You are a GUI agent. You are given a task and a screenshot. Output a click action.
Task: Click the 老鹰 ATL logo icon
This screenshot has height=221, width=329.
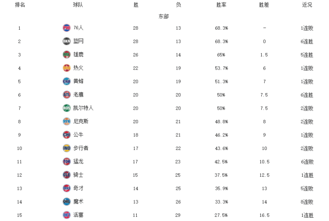pos(66,95)
